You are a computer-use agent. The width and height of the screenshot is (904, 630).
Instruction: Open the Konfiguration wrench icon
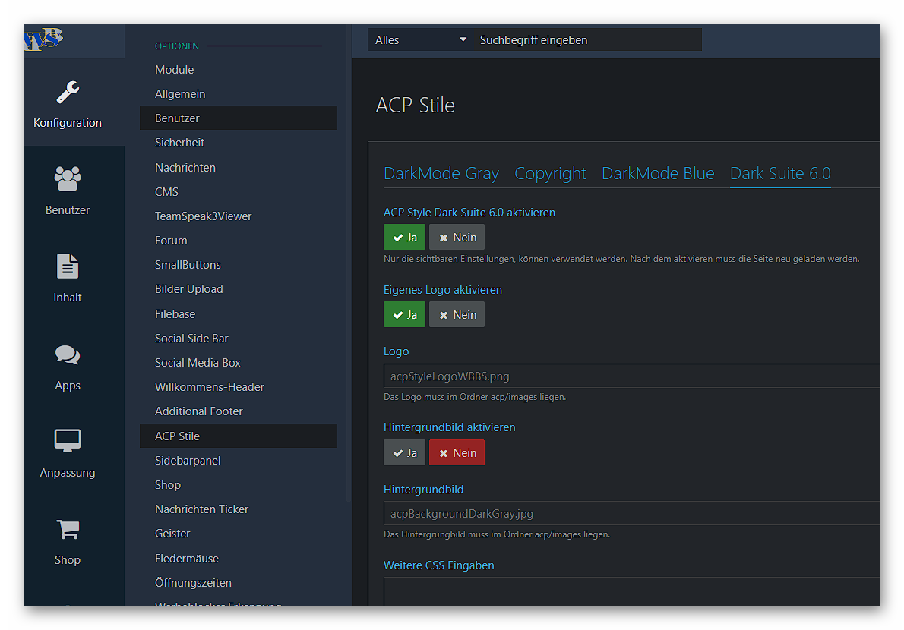(68, 93)
